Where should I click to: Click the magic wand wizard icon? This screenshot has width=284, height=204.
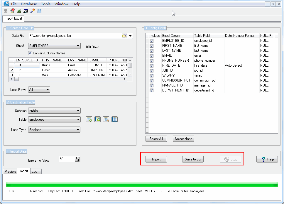(33, 11)
